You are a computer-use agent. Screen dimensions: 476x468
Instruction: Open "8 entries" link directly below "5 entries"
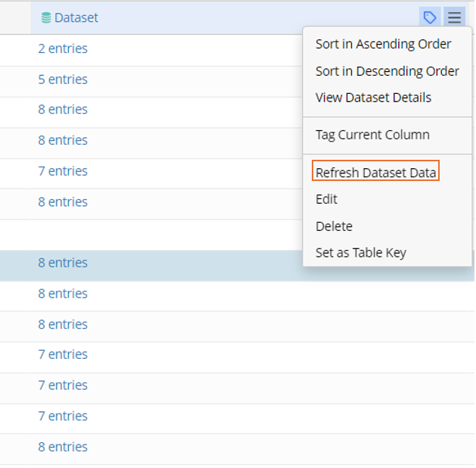tap(63, 110)
